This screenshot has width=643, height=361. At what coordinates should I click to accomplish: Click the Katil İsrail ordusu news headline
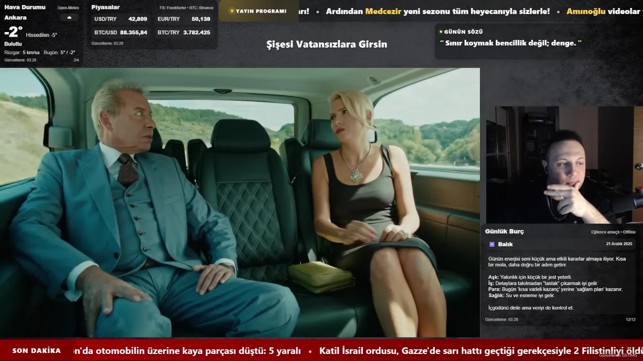tap(481, 351)
